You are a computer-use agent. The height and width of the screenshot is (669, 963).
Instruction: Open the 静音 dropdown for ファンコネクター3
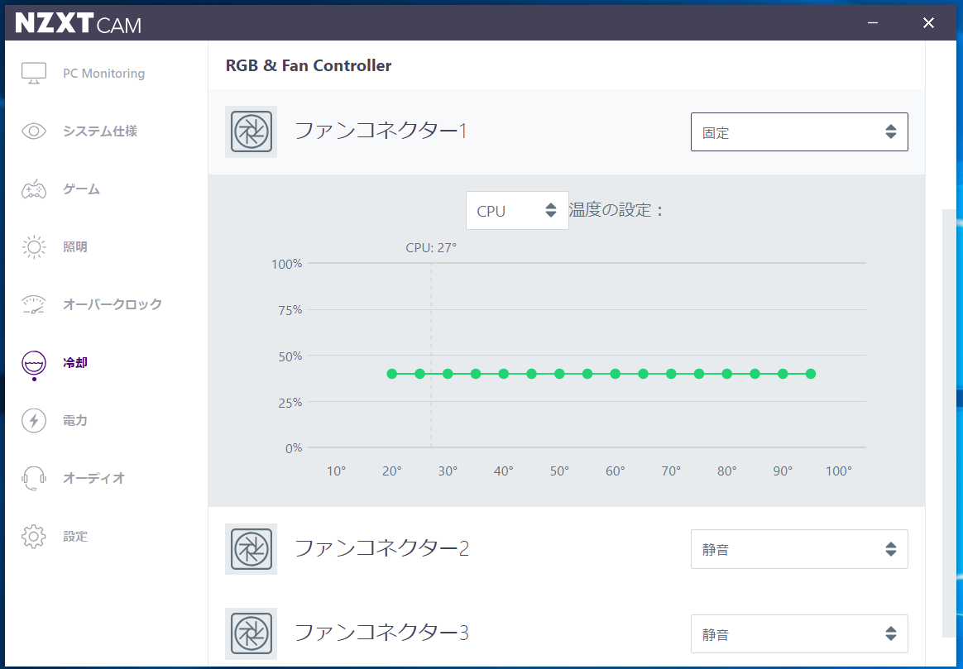click(799, 634)
